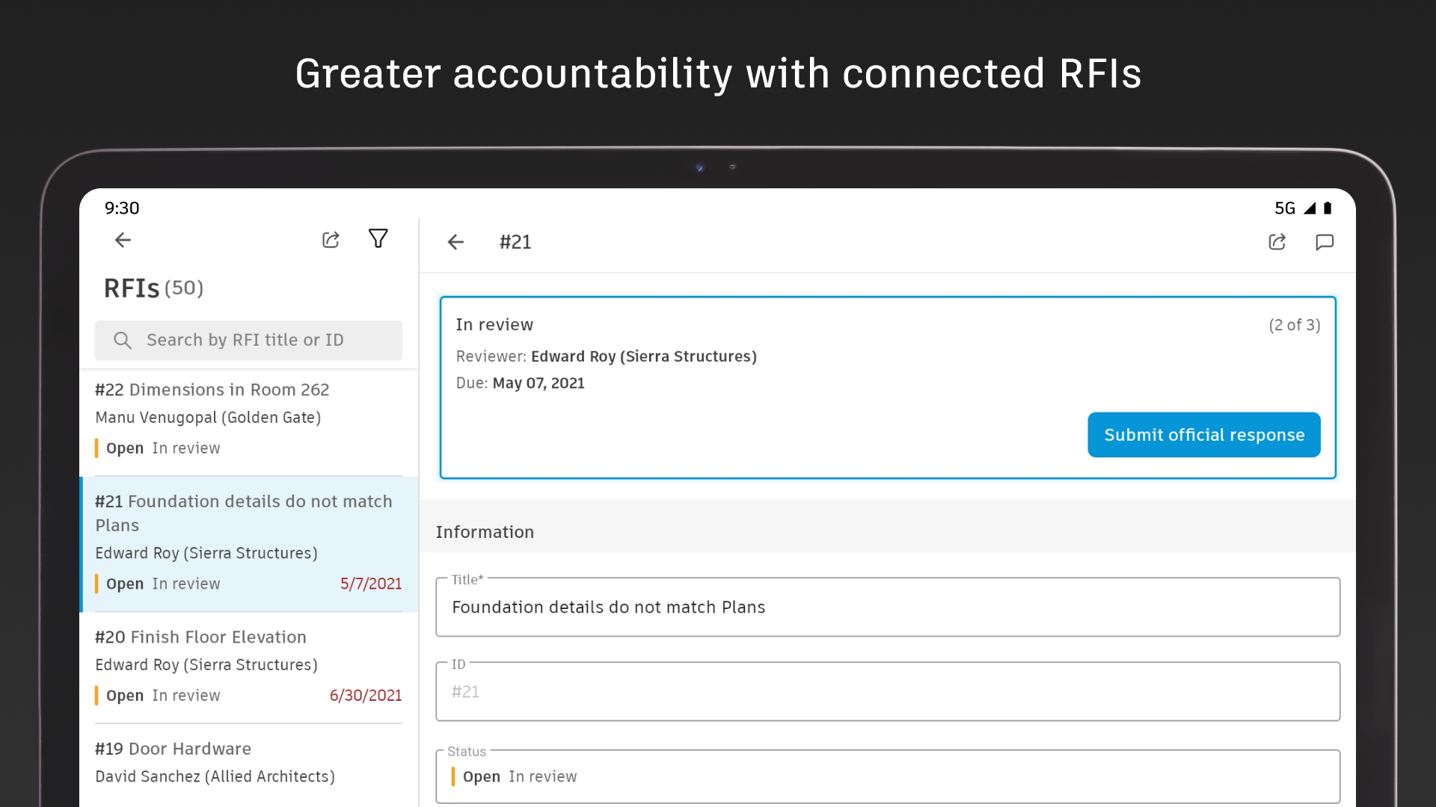Tap the In review step counter (2 of 3)
This screenshot has height=807, width=1436.
coord(1294,325)
